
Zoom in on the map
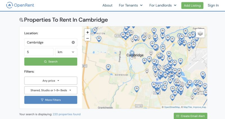[87, 32]
